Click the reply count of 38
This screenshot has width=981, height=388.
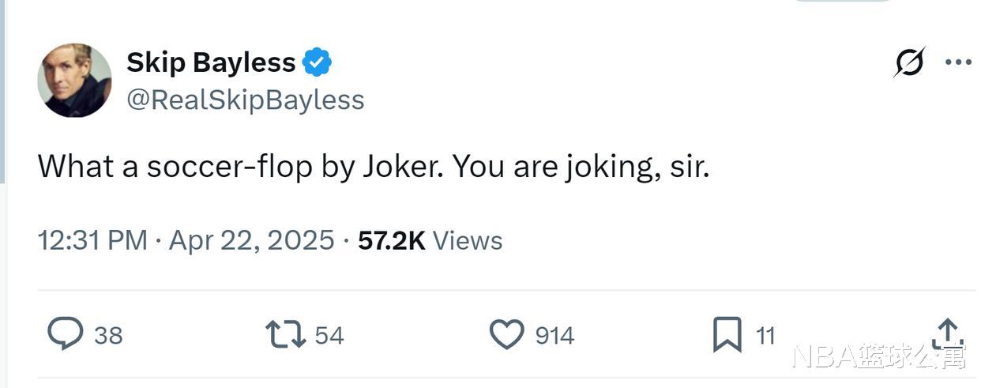[x=108, y=336]
